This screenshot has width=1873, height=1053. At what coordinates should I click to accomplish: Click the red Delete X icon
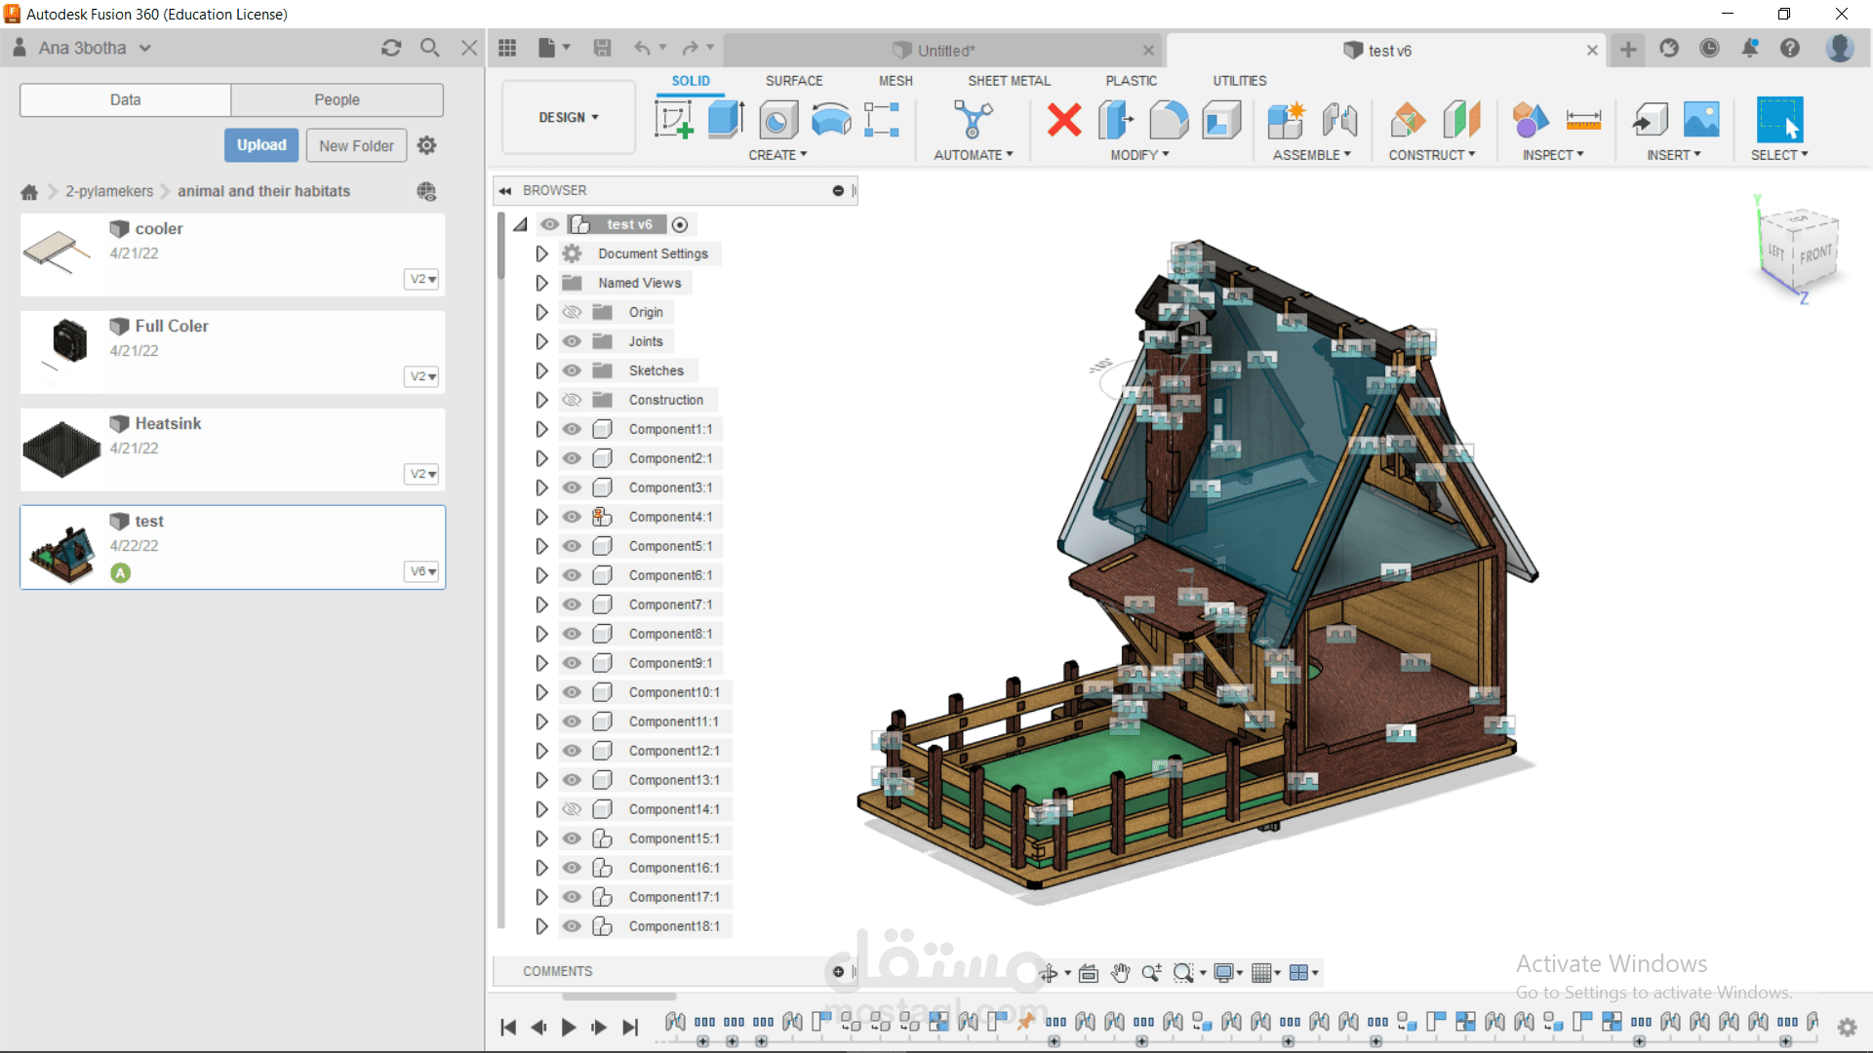(1064, 120)
